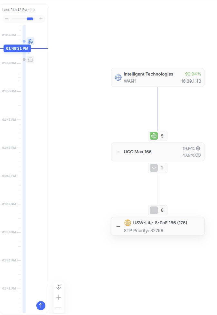Click the 19.0% CPU value

pyautogui.click(x=188, y=148)
